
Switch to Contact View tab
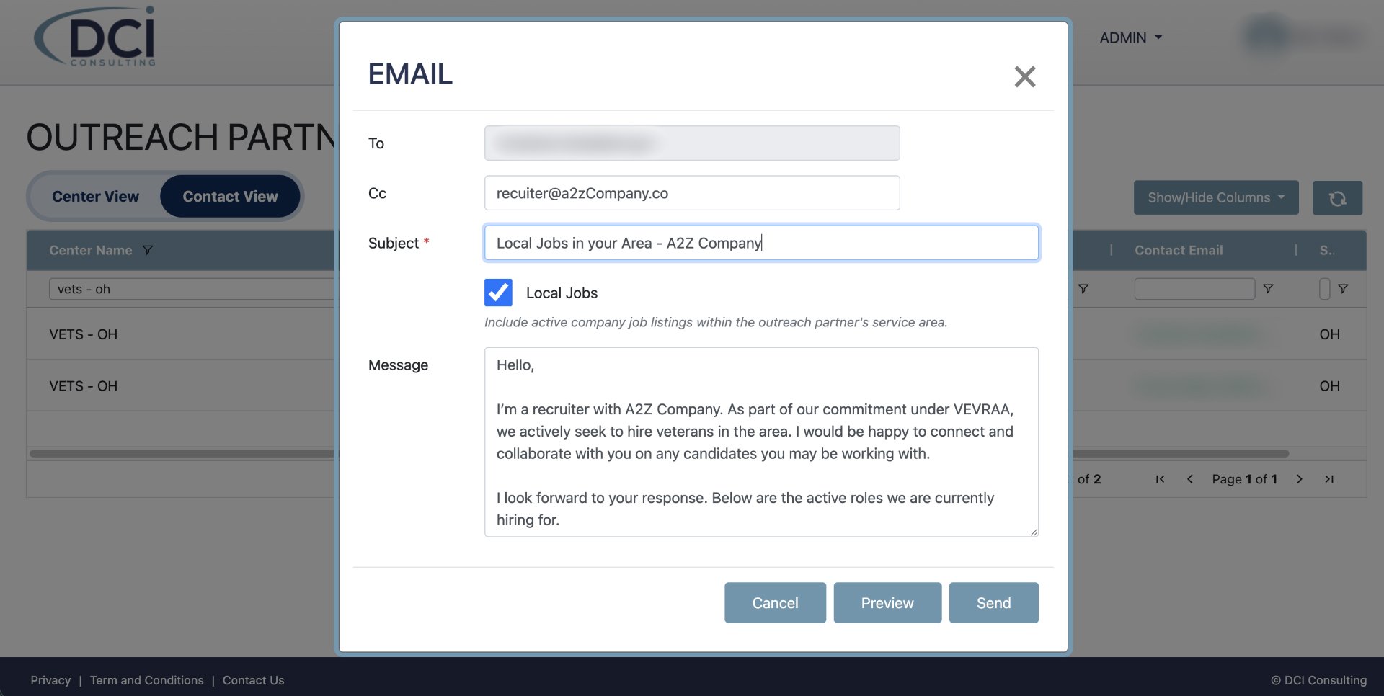(230, 197)
